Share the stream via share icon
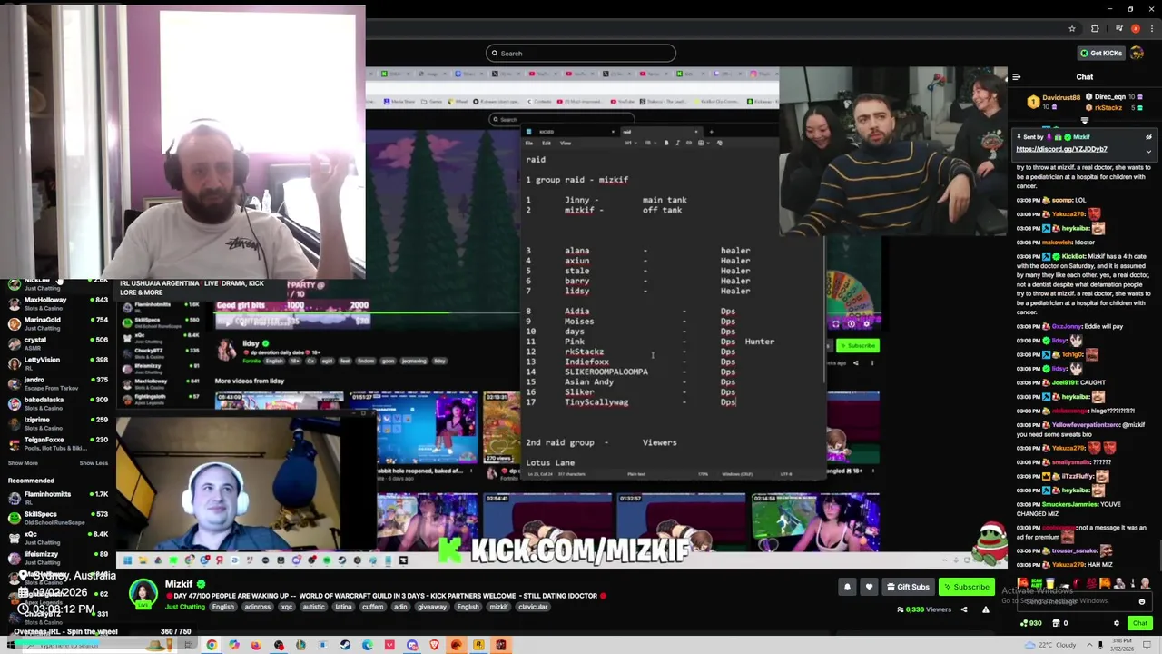Image resolution: width=1162 pixels, height=654 pixels. [964, 609]
